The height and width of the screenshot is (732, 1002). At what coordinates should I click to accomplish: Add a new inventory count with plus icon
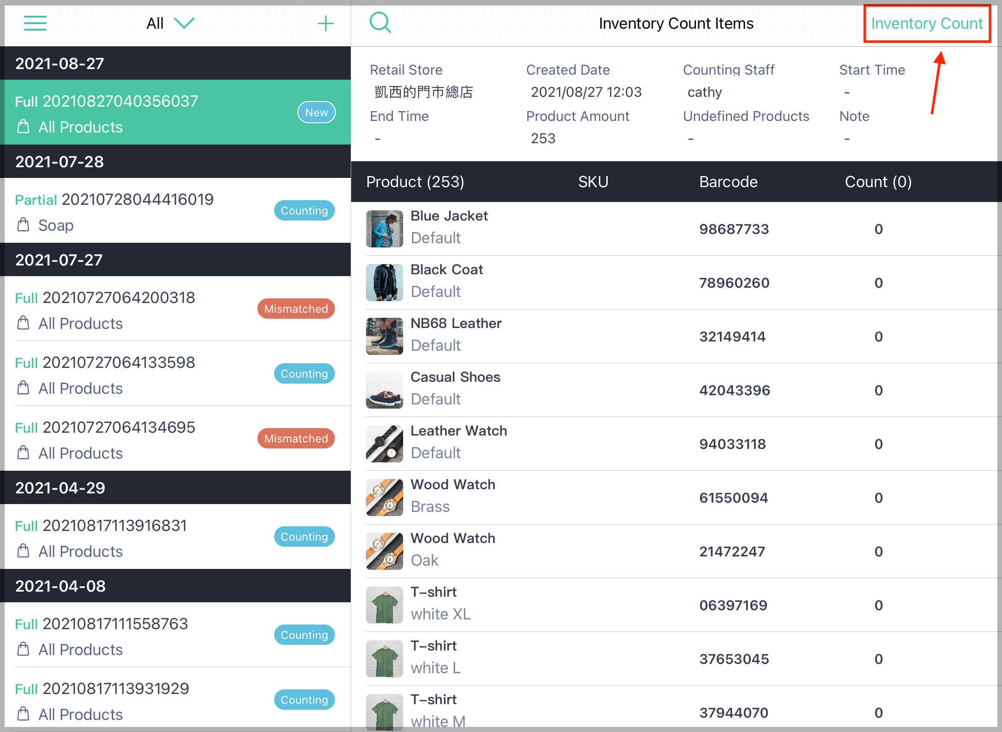[x=326, y=23]
